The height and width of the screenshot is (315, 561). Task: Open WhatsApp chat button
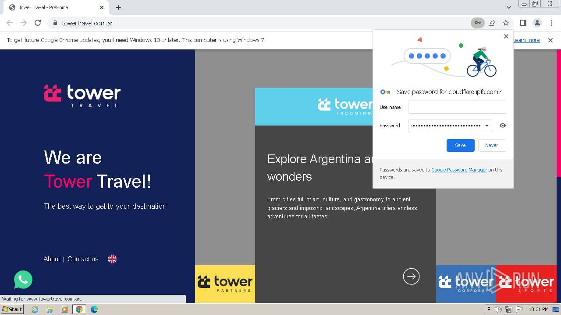coord(23,280)
